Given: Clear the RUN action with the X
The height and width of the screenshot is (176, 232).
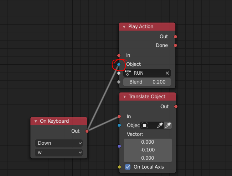Looking at the screenshot, I should click(x=167, y=73).
